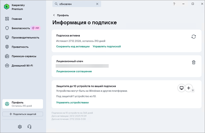
Task: Click the magnifier search icon
Action: pos(56,4)
